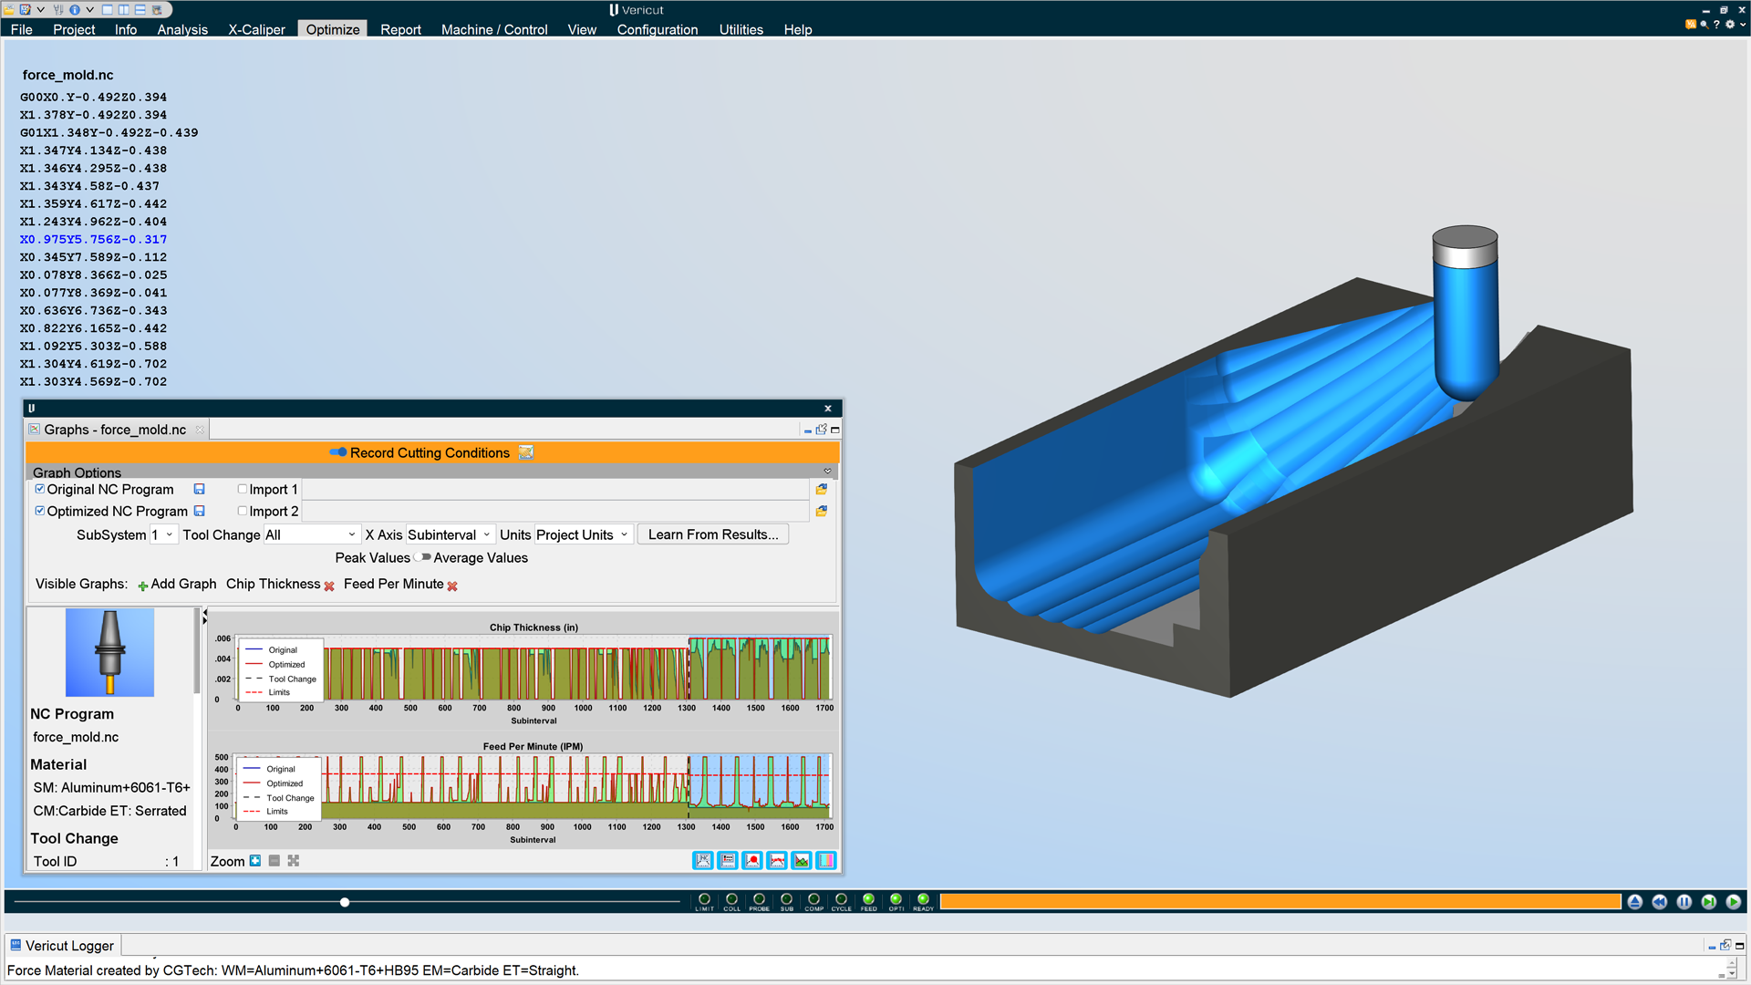The image size is (1751, 985).
Task: Click the Single Step forward button
Action: (1708, 902)
